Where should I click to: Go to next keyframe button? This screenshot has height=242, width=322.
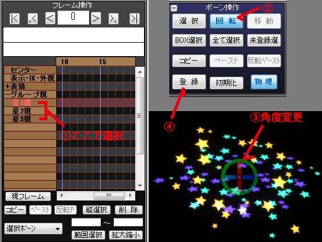coord(114,19)
